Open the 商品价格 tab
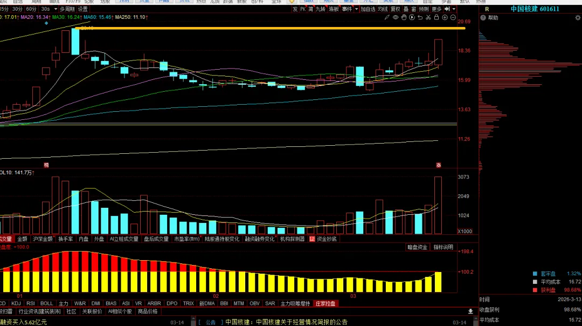The image size is (582, 326). (x=148, y=311)
